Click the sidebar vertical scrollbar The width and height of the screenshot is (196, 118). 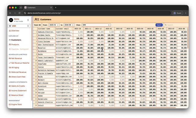pyautogui.click(x=32, y=59)
